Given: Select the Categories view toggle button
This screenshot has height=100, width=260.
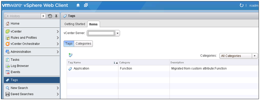Looking at the screenshot, I should 83,44.
